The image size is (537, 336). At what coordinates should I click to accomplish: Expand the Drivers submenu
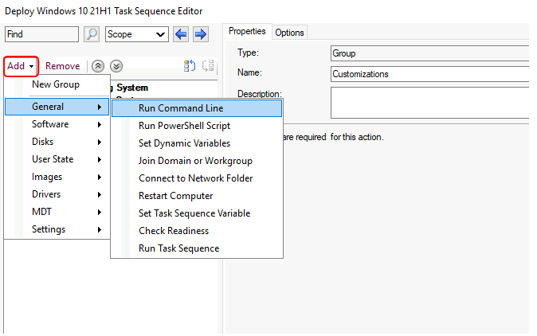pyautogui.click(x=57, y=194)
